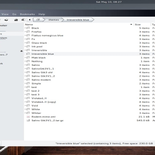155x155 pixels.
Task: Click the Salinx folder icon
Action: coord(28,65)
